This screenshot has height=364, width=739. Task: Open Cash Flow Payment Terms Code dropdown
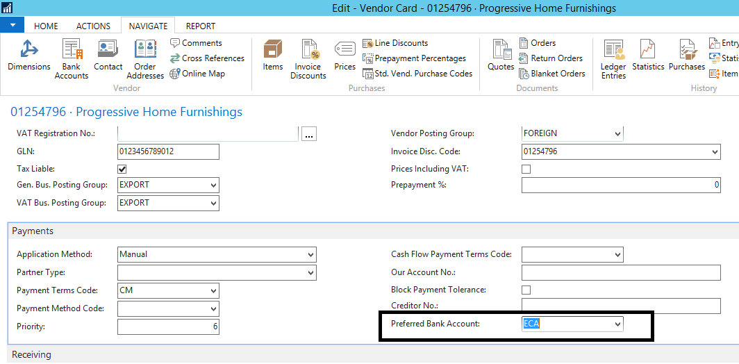click(x=618, y=255)
